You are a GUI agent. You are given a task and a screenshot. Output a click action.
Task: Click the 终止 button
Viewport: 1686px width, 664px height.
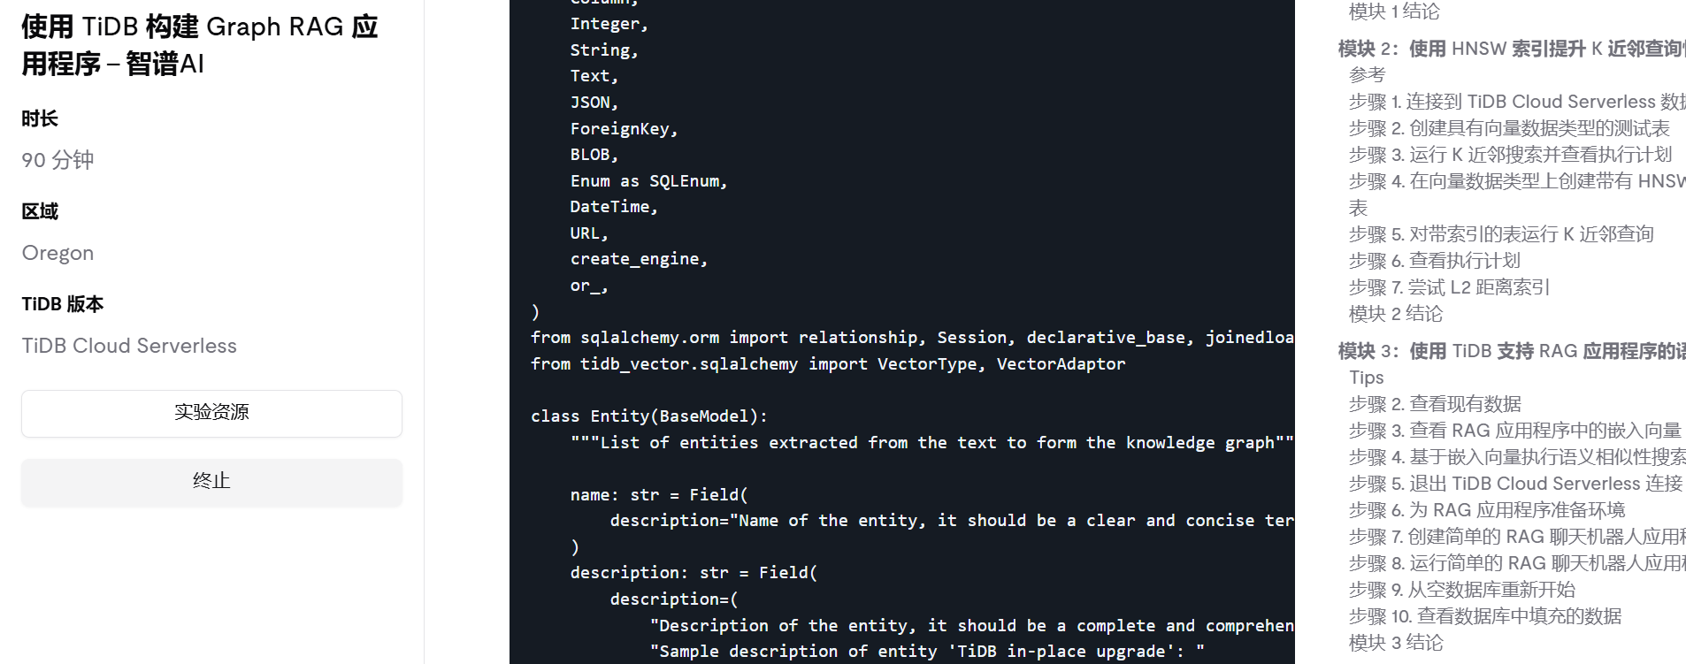click(211, 482)
